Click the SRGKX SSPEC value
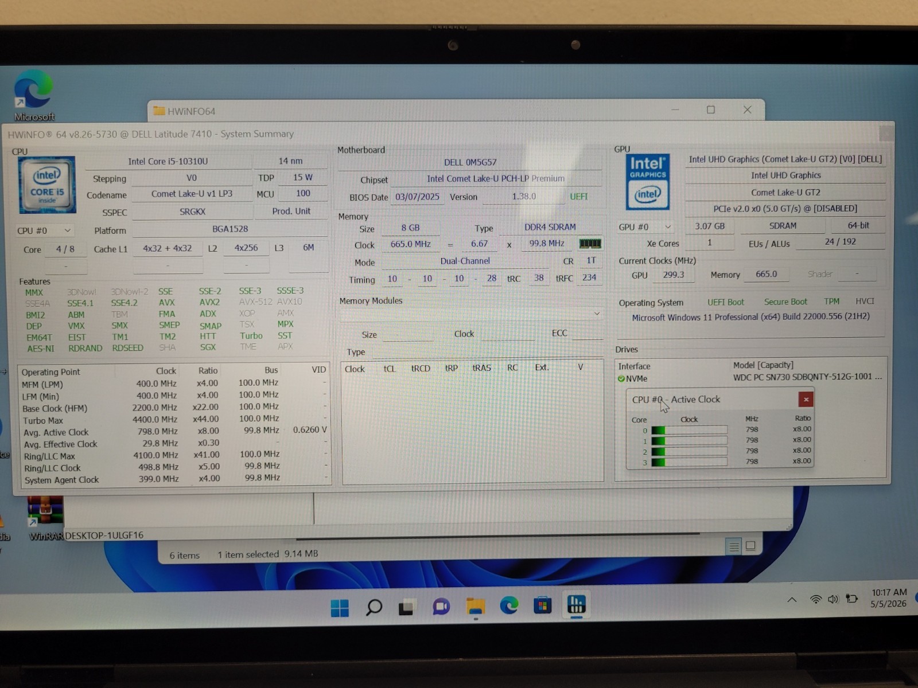918x688 pixels. point(192,212)
